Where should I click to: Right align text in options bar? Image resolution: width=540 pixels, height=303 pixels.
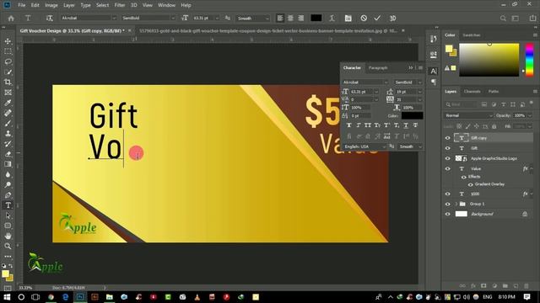(x=300, y=19)
